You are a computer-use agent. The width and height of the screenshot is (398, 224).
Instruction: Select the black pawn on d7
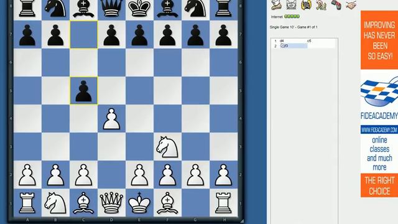[111, 35]
